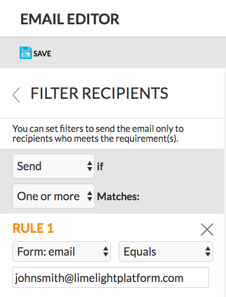Click the RULE 1 heading label
Viewport: 226px width, 297px height.
(x=33, y=228)
